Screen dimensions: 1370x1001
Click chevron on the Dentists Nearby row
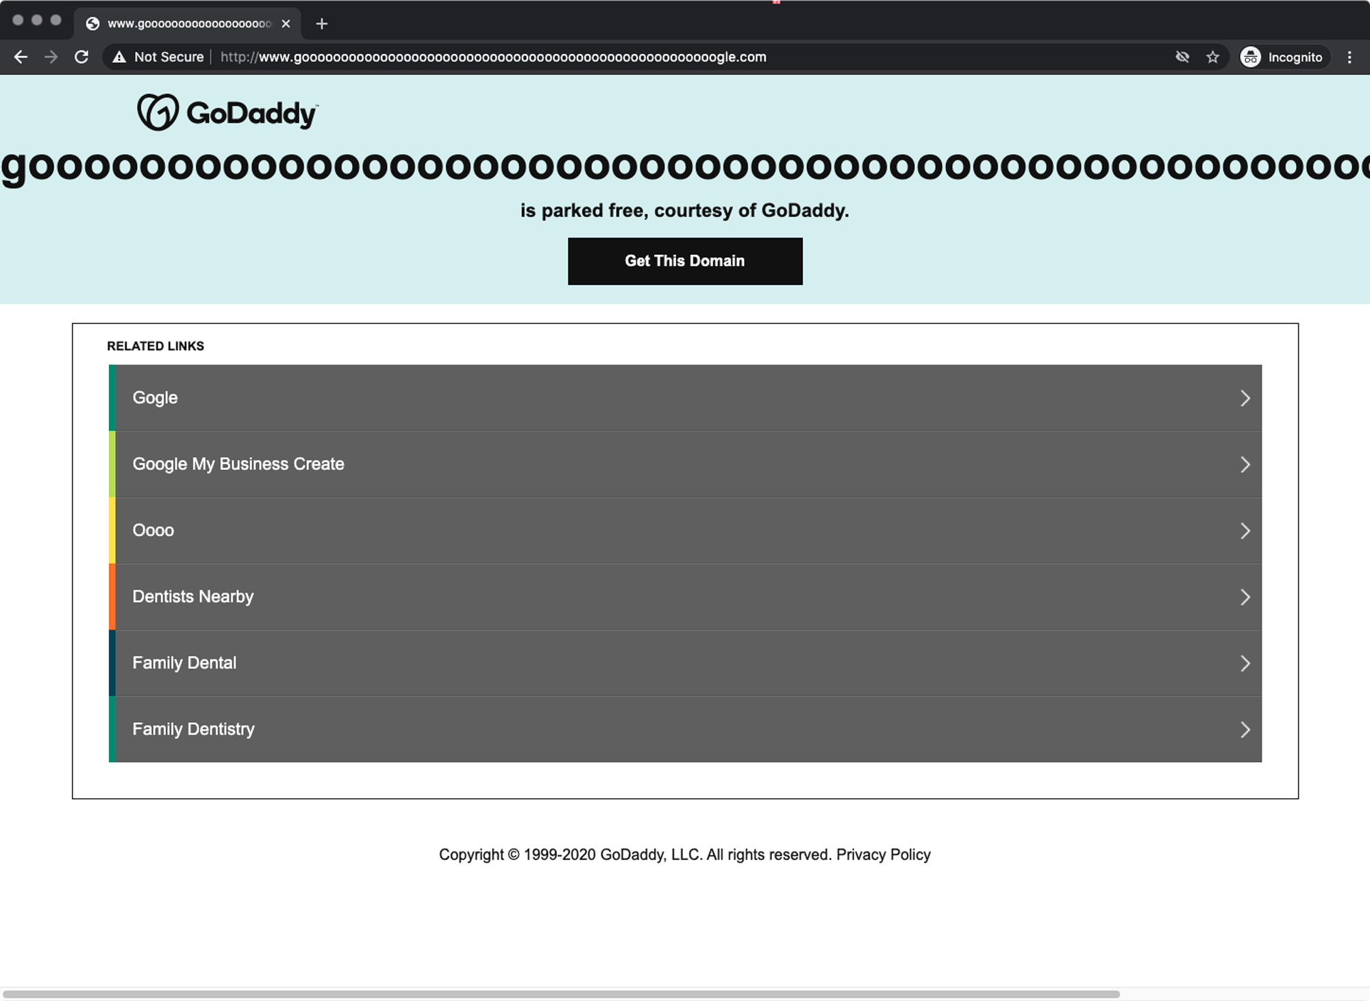click(1245, 597)
